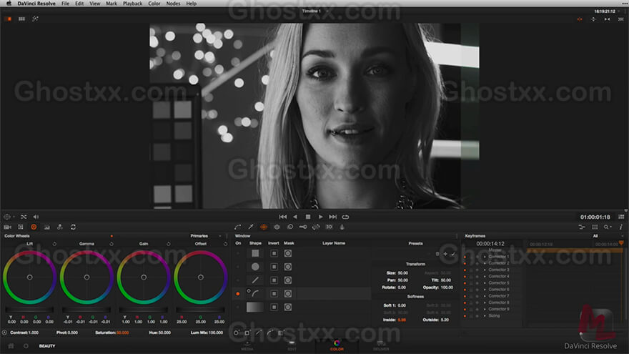The height and width of the screenshot is (354, 629).
Task: Enable the gradient window On toggle
Action: coord(238,307)
